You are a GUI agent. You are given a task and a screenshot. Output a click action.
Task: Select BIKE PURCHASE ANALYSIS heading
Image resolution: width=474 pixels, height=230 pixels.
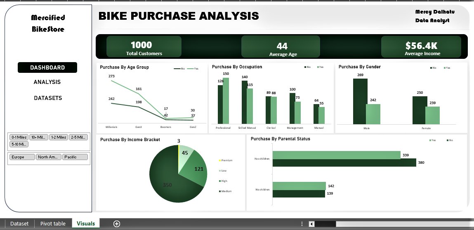click(179, 16)
